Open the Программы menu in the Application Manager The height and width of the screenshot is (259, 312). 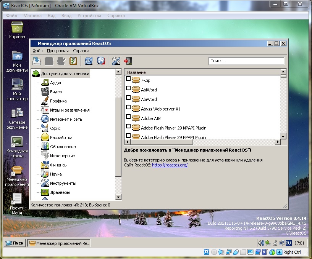click(x=58, y=51)
